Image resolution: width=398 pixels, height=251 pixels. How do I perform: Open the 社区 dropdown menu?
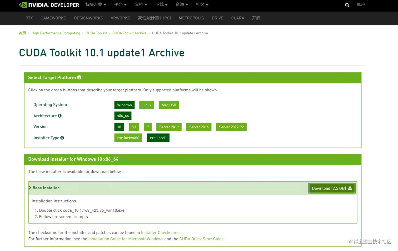pos(202,5)
